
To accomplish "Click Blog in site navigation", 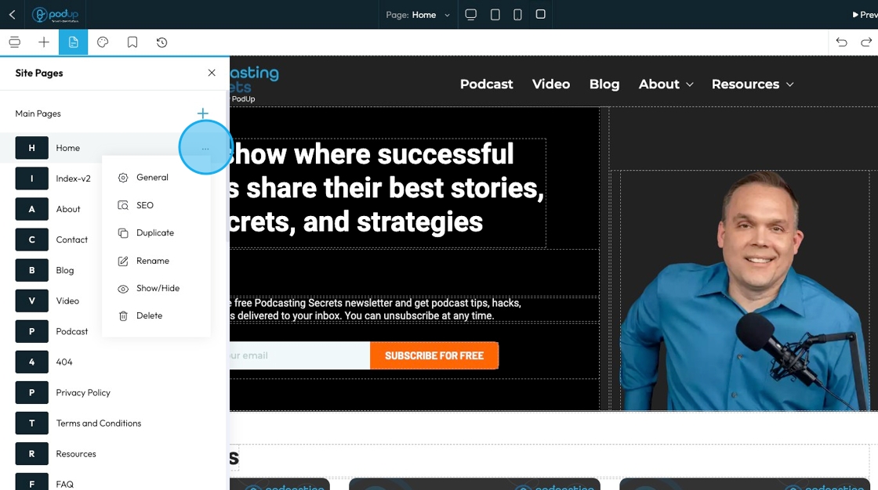I will pyautogui.click(x=604, y=85).
